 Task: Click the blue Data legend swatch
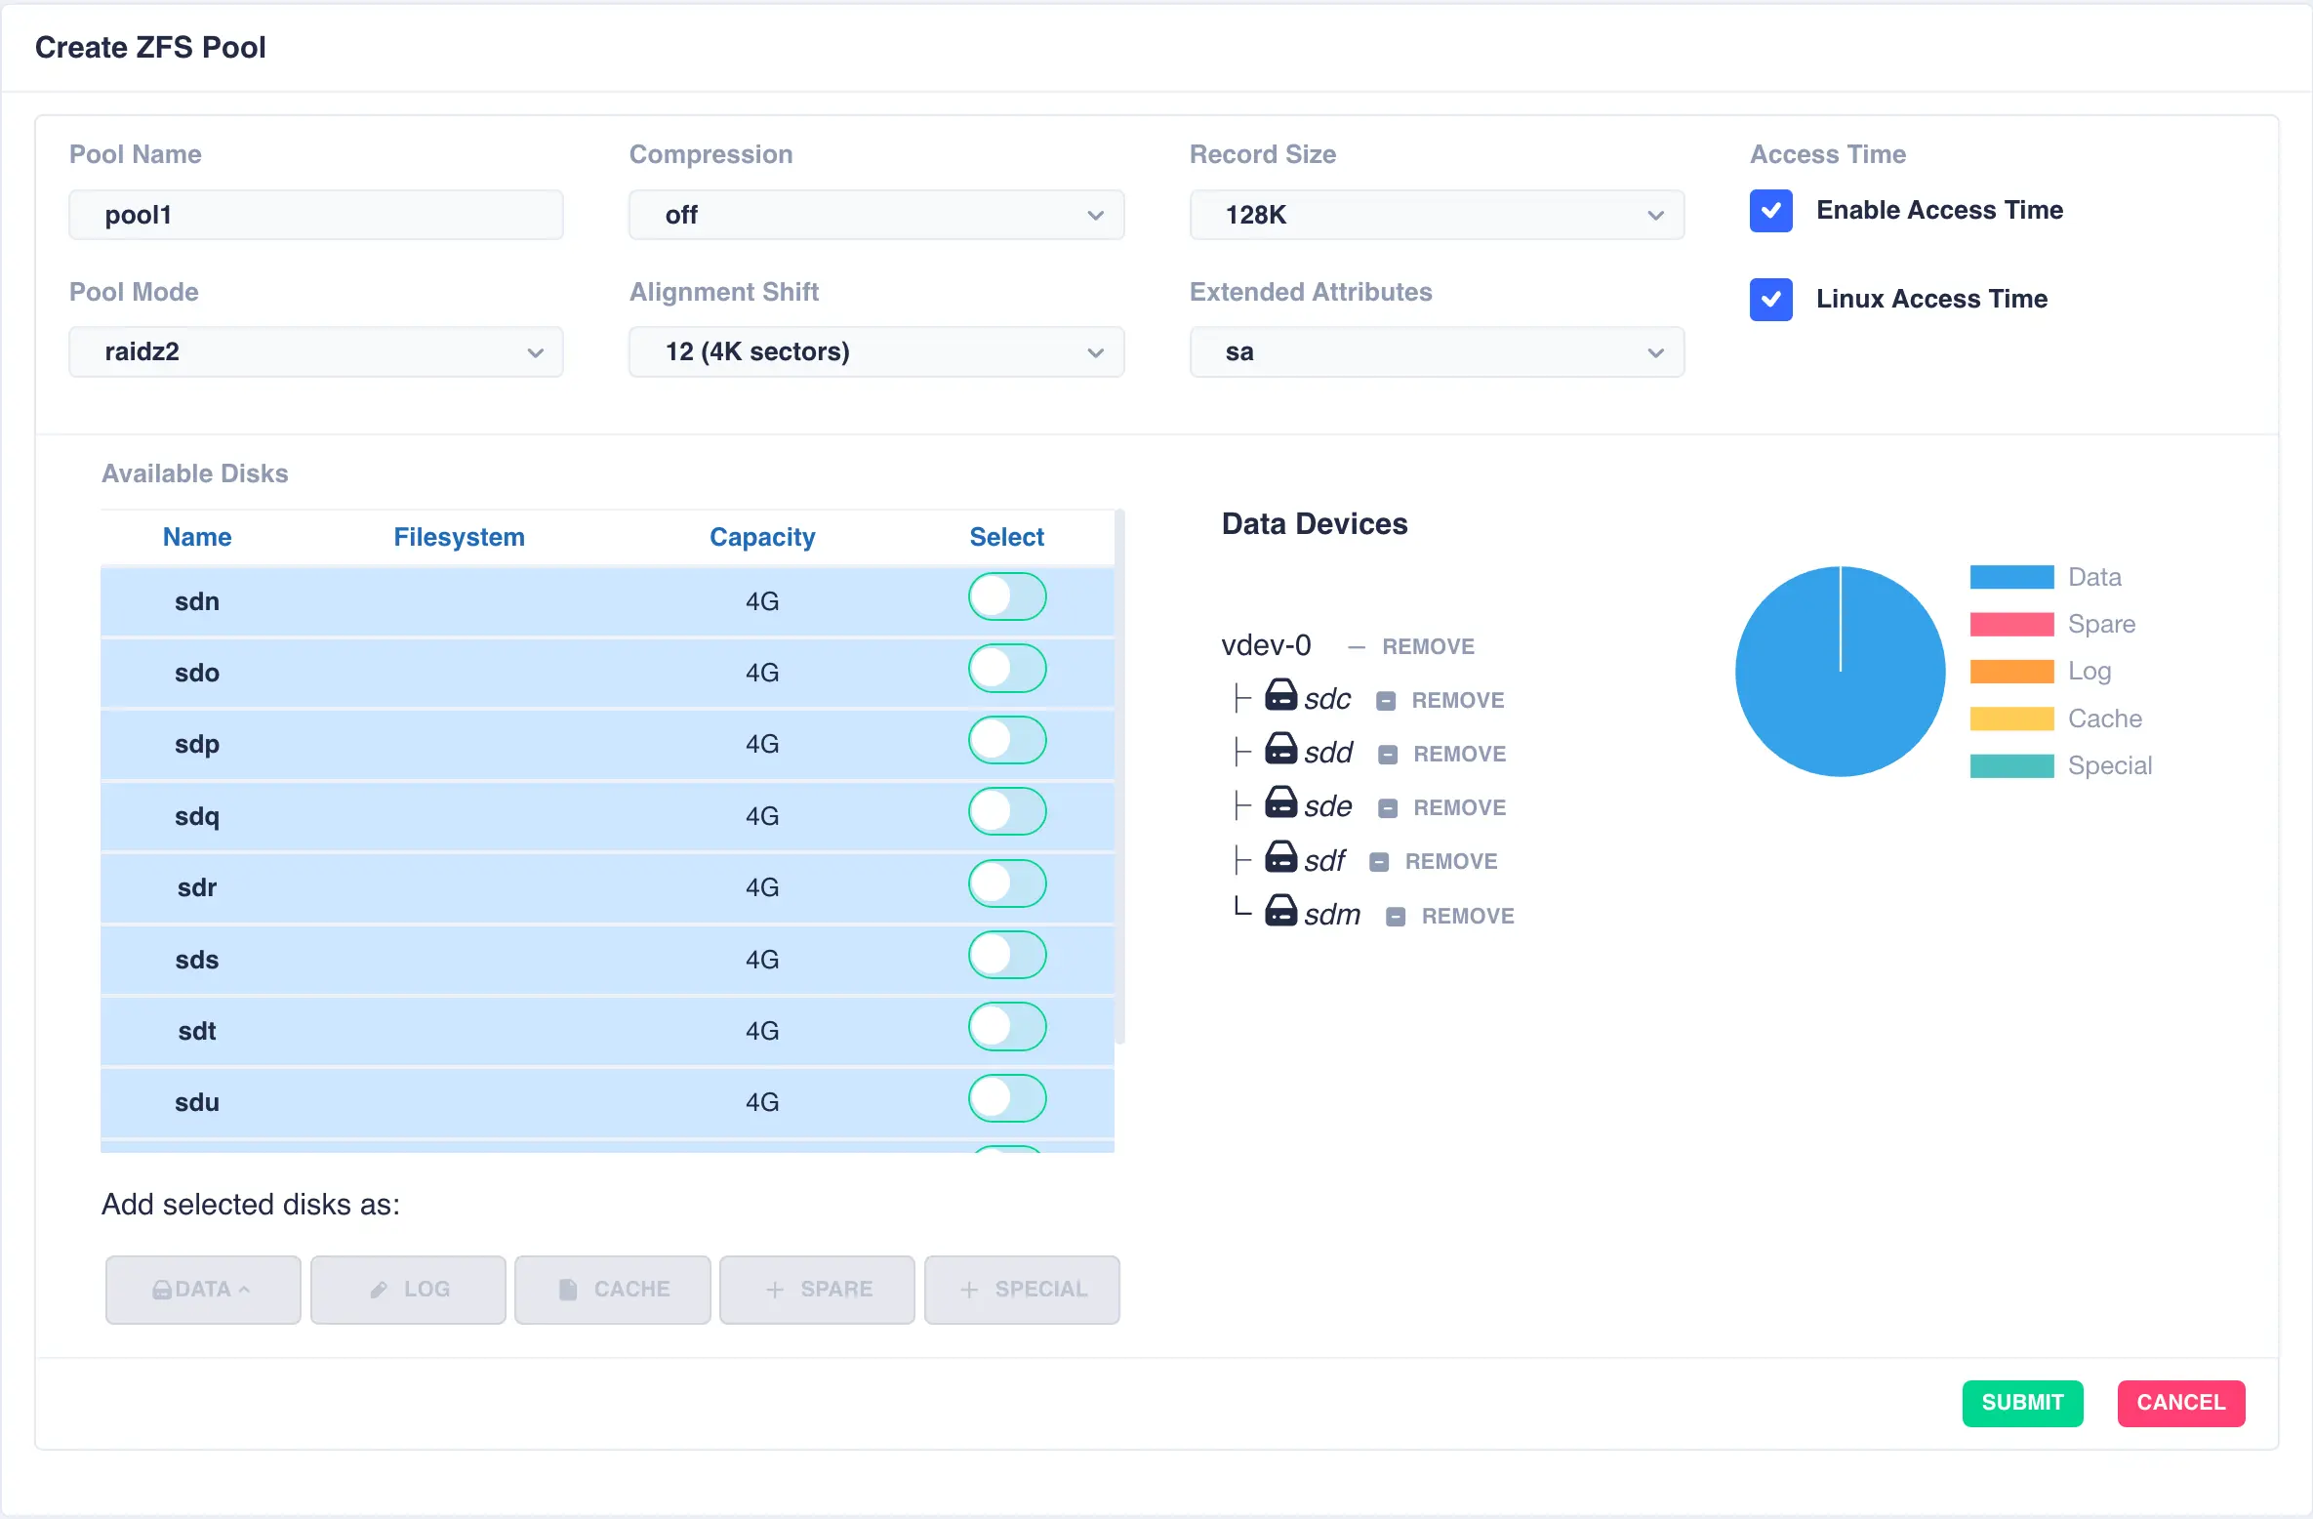[x=2011, y=577]
